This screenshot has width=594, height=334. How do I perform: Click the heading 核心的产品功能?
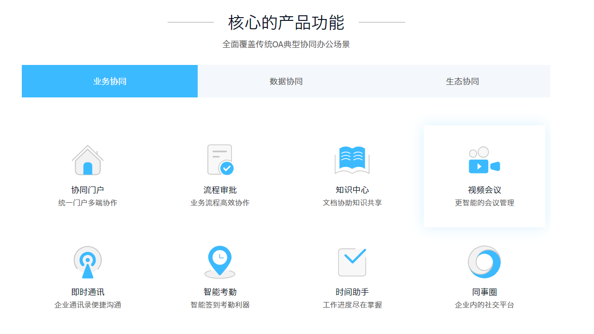pos(286,22)
